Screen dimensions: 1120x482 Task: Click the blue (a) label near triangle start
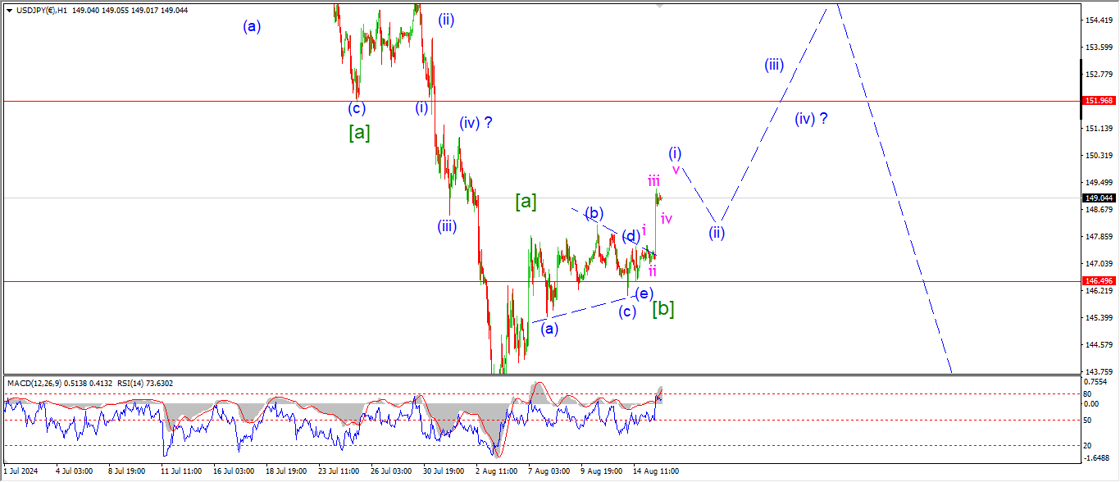pos(549,329)
